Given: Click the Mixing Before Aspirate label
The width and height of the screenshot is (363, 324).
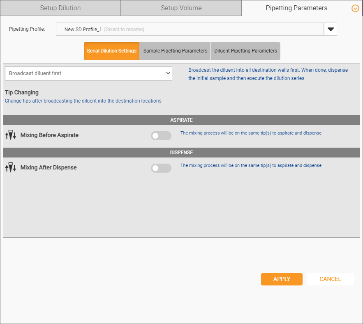Looking at the screenshot, I should 50,135.
